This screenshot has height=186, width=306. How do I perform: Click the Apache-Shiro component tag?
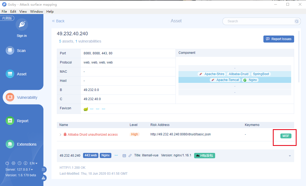(x=212, y=74)
